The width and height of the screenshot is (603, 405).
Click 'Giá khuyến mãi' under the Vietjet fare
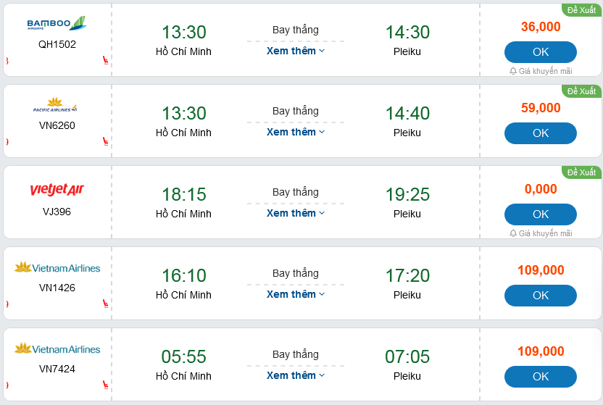pyautogui.click(x=545, y=233)
